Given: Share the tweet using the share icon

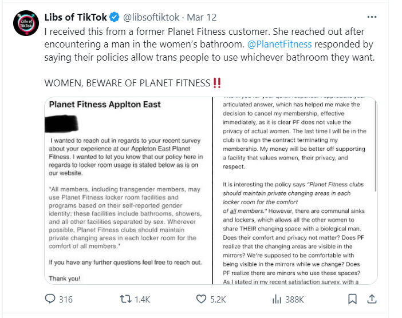Looking at the screenshot, I should point(372,299).
